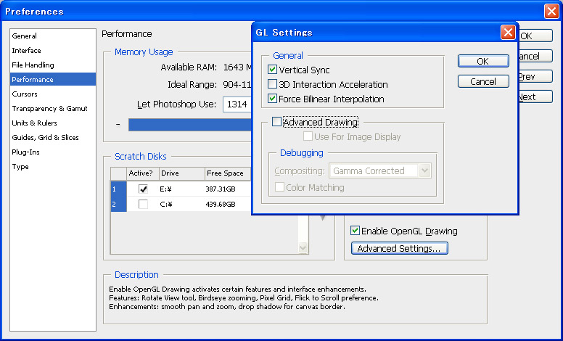Click the Free Space column header
The height and width of the screenshot is (341, 563).
click(229, 173)
